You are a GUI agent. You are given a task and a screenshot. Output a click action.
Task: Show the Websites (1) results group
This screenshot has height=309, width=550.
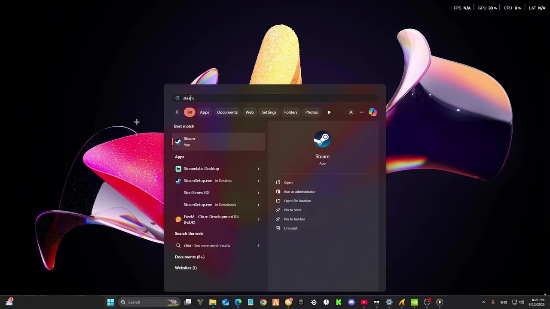[x=186, y=268]
